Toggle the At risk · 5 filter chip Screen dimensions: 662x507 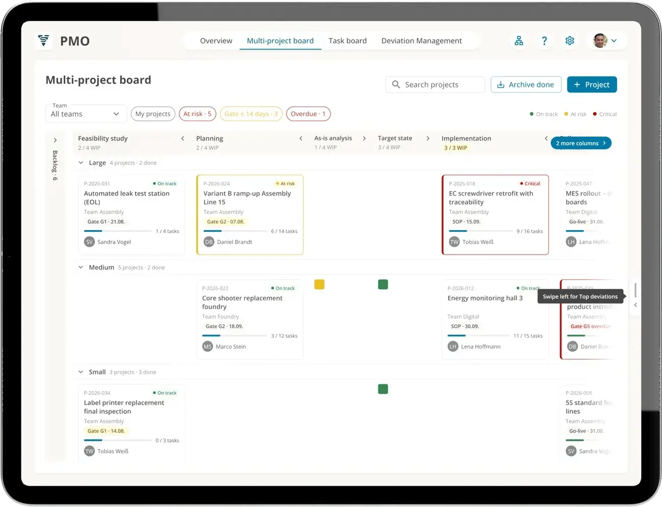pos(197,114)
